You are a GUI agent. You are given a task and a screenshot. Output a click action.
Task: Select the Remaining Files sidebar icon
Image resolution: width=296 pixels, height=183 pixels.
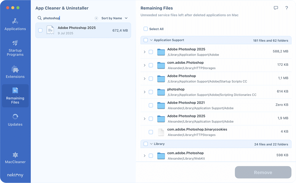click(x=15, y=90)
